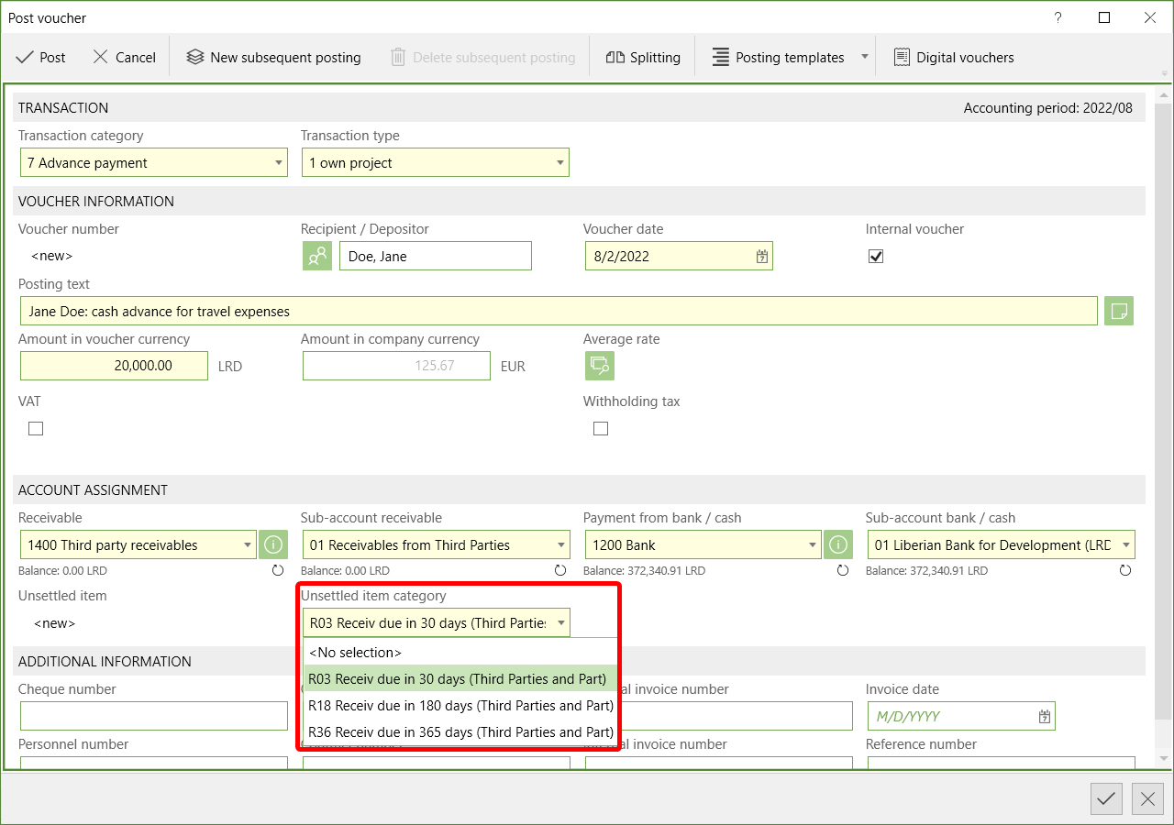The image size is (1174, 825).
Task: Toggle the Internal voucher checkbox
Action: point(876,257)
